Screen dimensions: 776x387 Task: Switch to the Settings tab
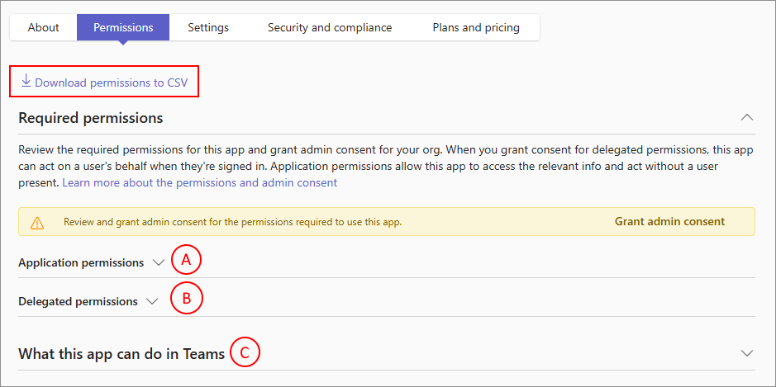click(208, 27)
